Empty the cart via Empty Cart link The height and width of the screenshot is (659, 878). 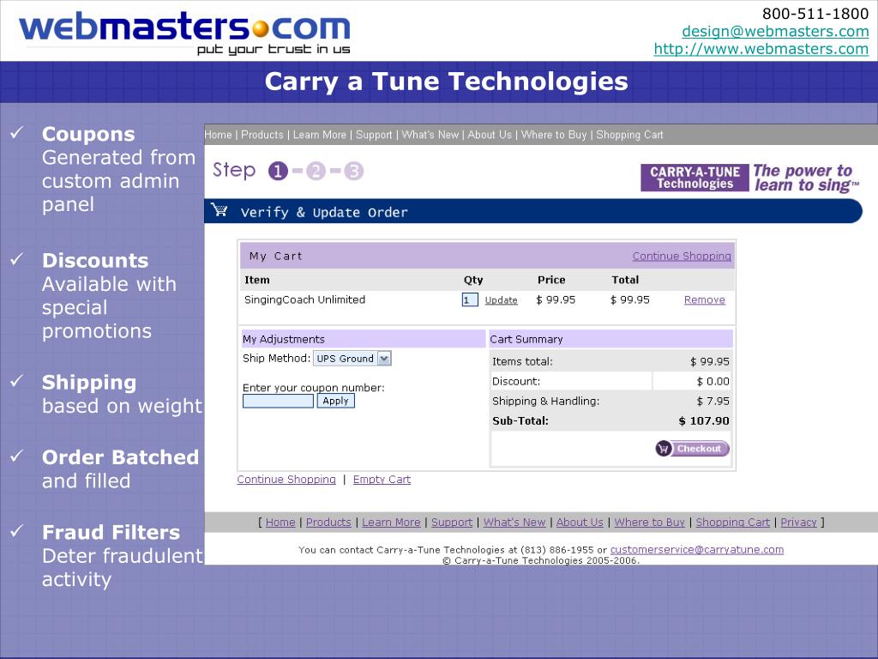(x=382, y=480)
